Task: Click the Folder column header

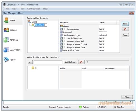Action: [x=70, y=68]
